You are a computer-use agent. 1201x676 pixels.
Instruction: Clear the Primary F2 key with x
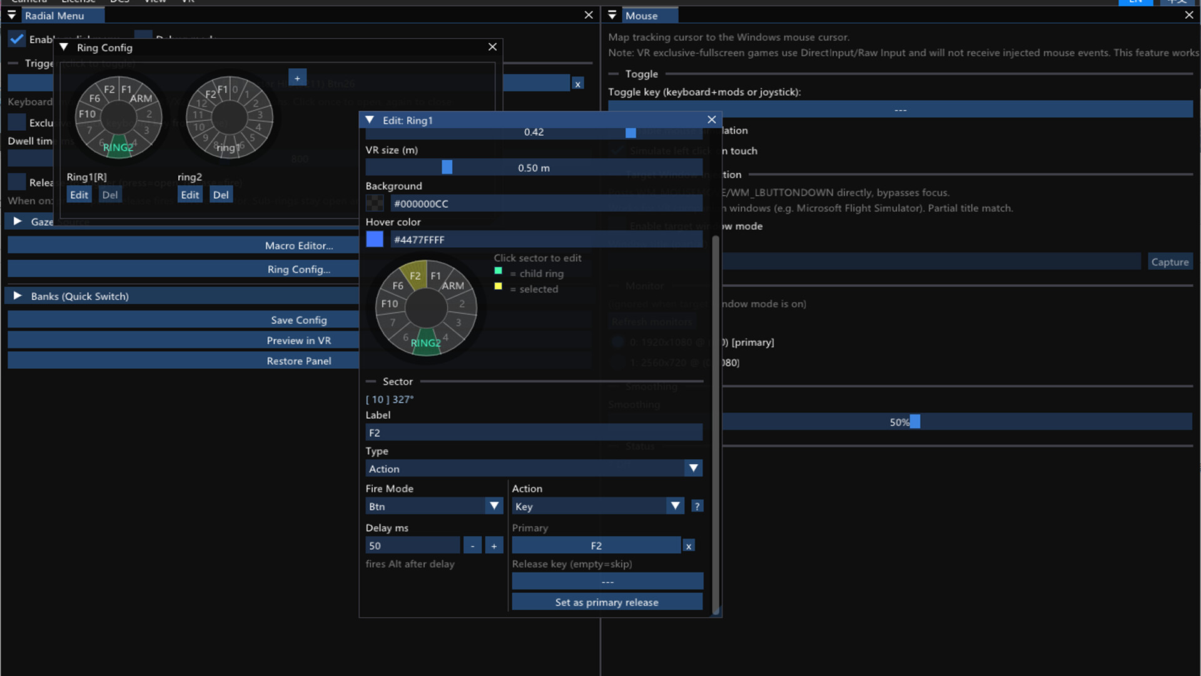click(x=688, y=546)
